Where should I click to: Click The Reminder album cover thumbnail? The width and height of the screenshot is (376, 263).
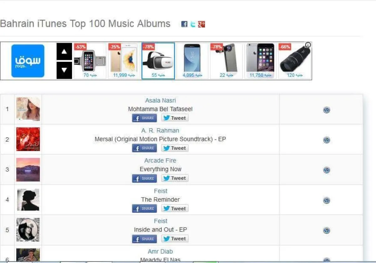coord(28,200)
